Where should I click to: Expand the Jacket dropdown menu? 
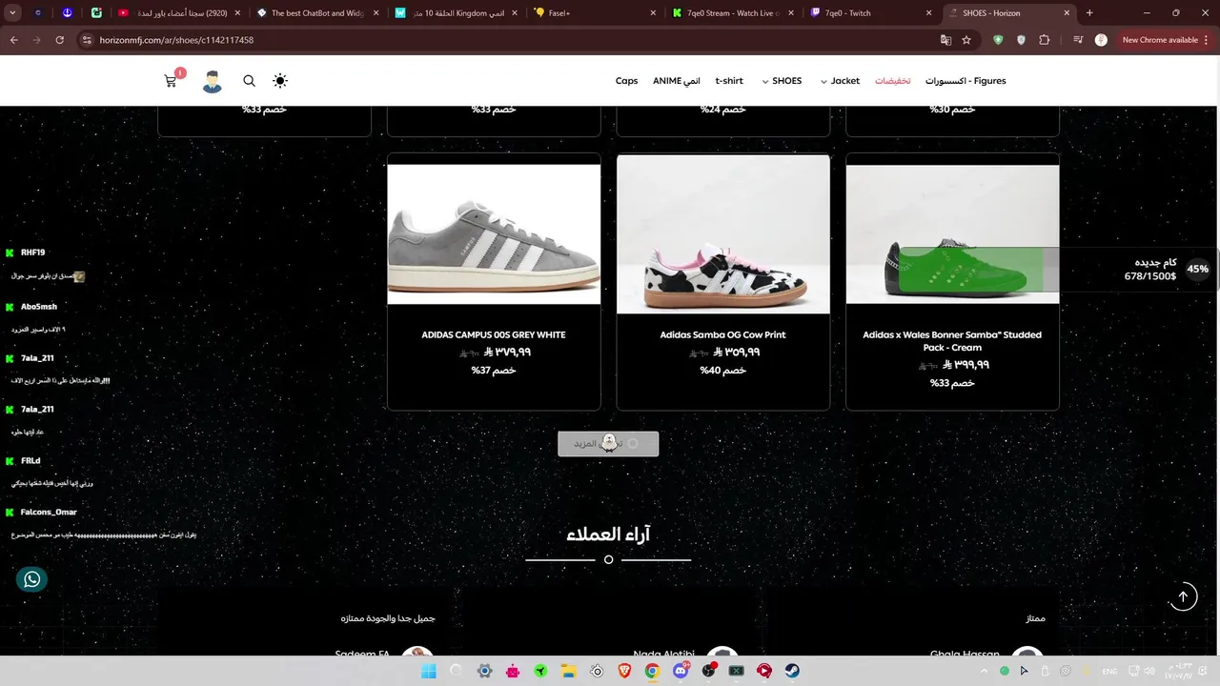[x=840, y=81]
